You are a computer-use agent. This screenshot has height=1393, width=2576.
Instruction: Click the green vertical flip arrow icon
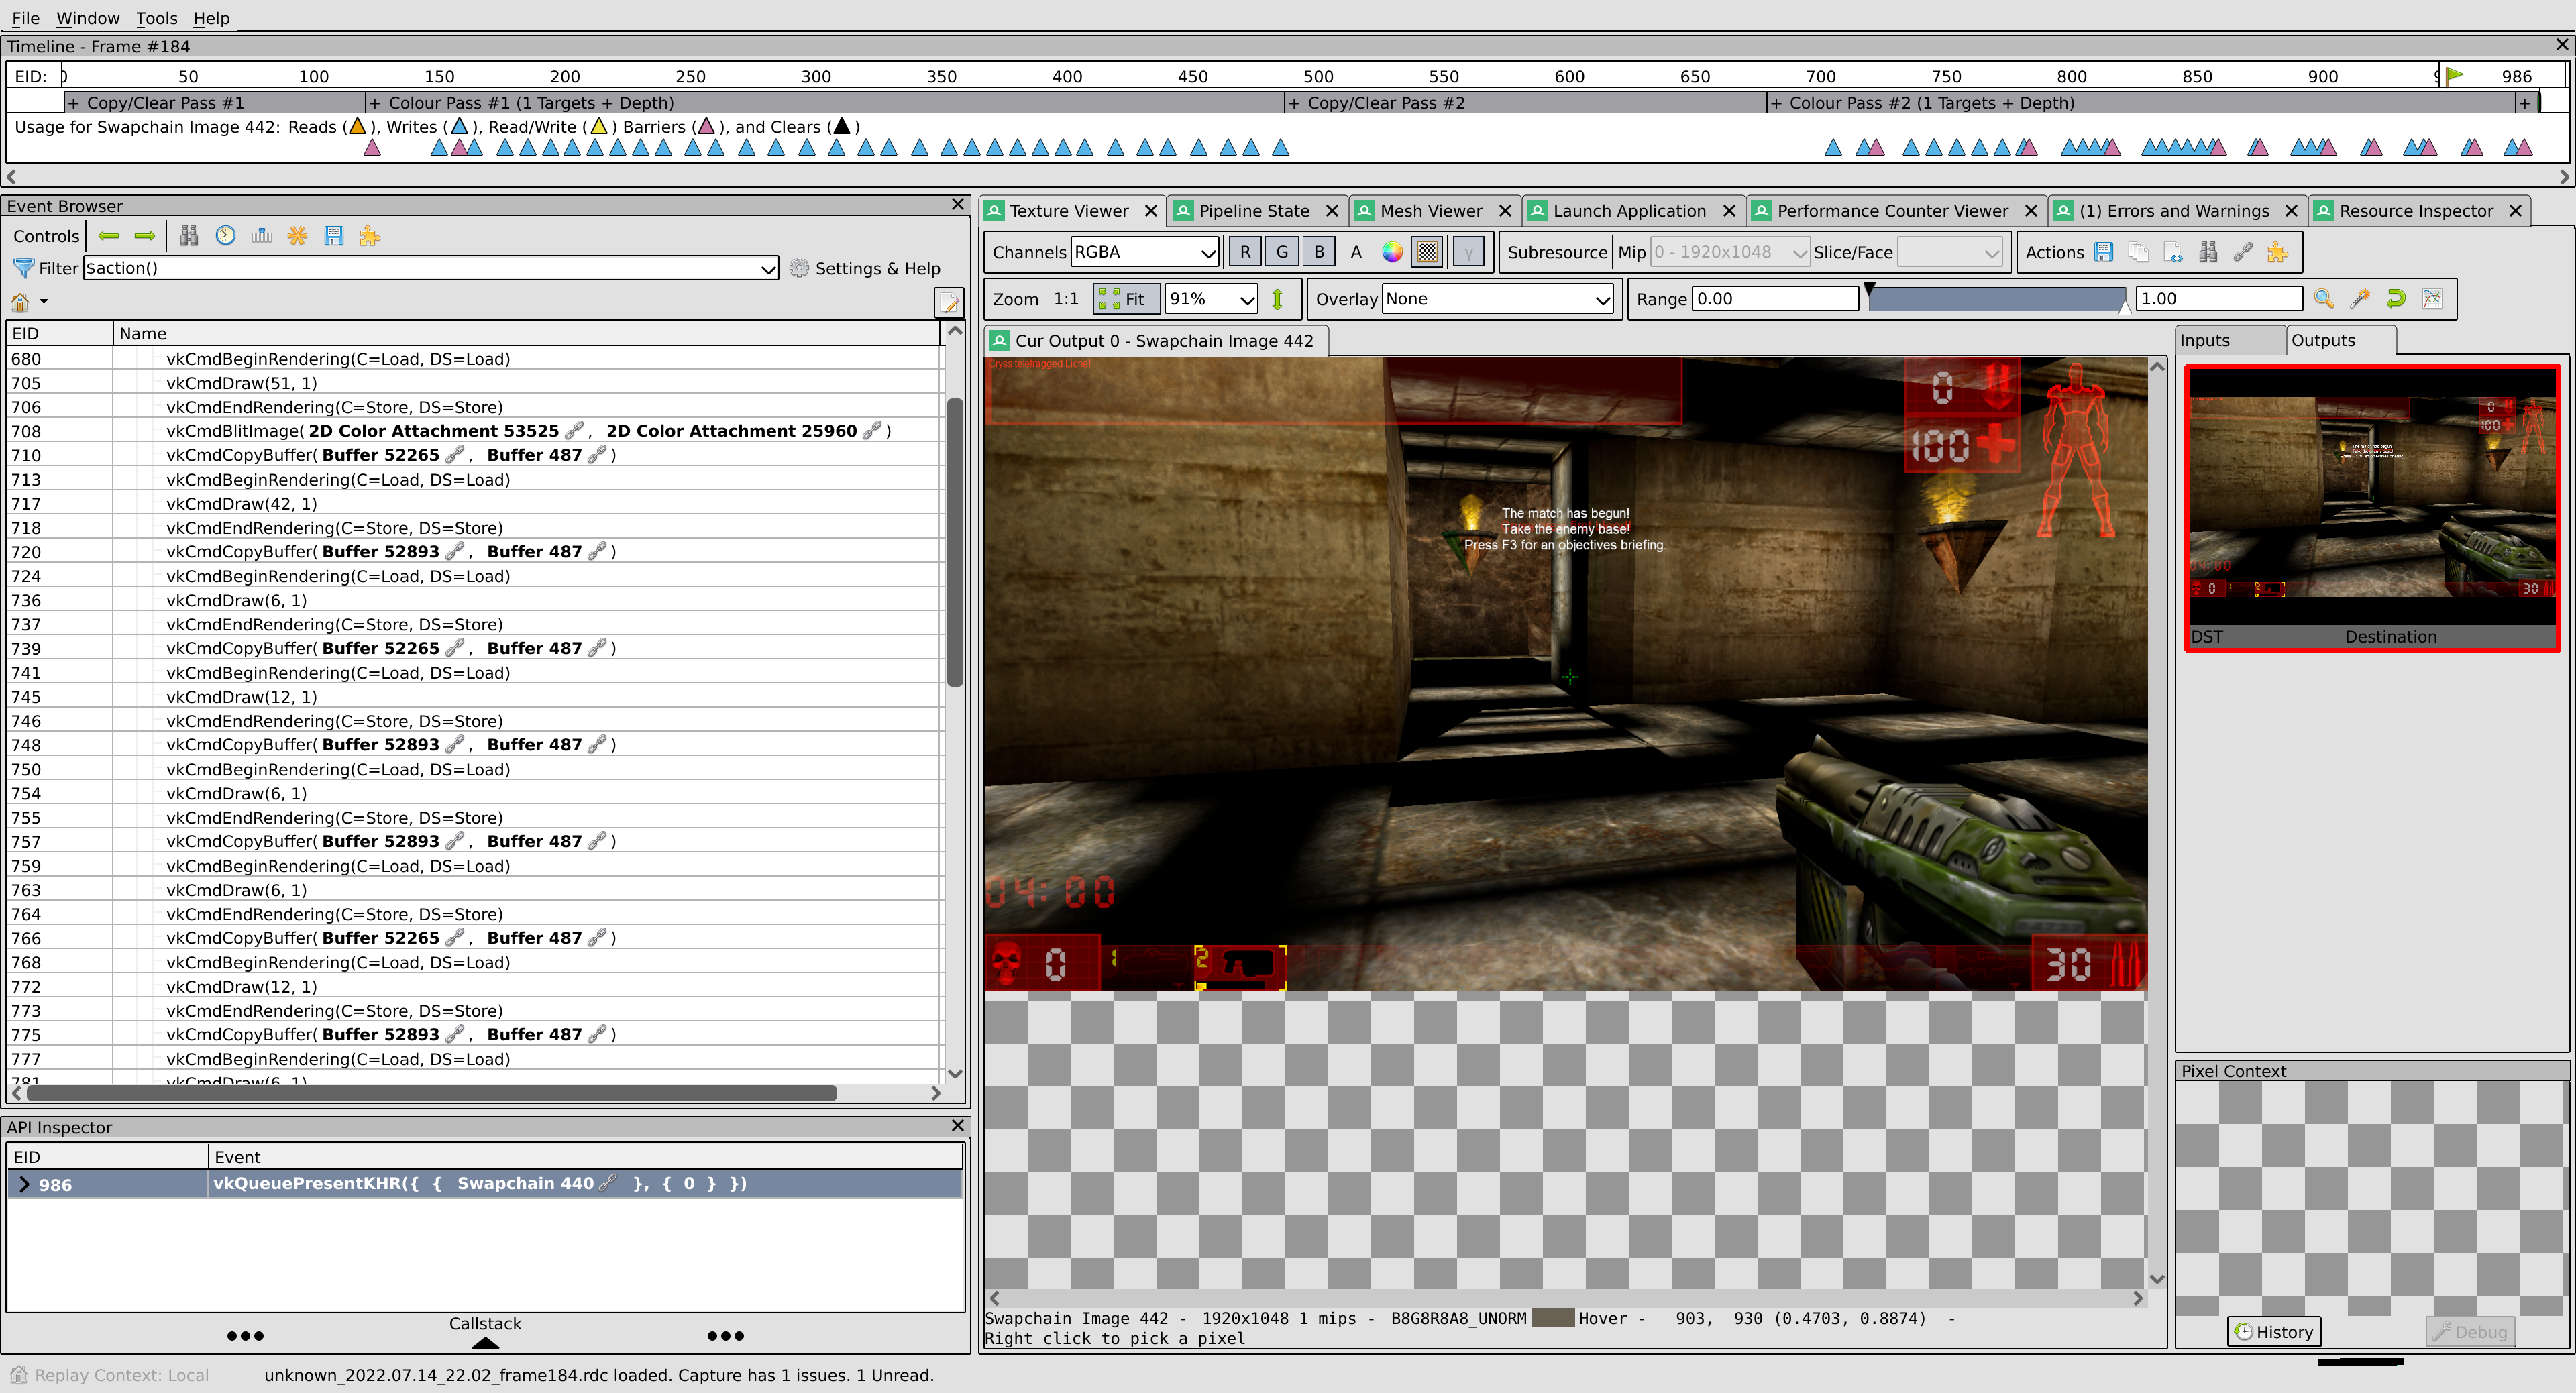point(1277,299)
